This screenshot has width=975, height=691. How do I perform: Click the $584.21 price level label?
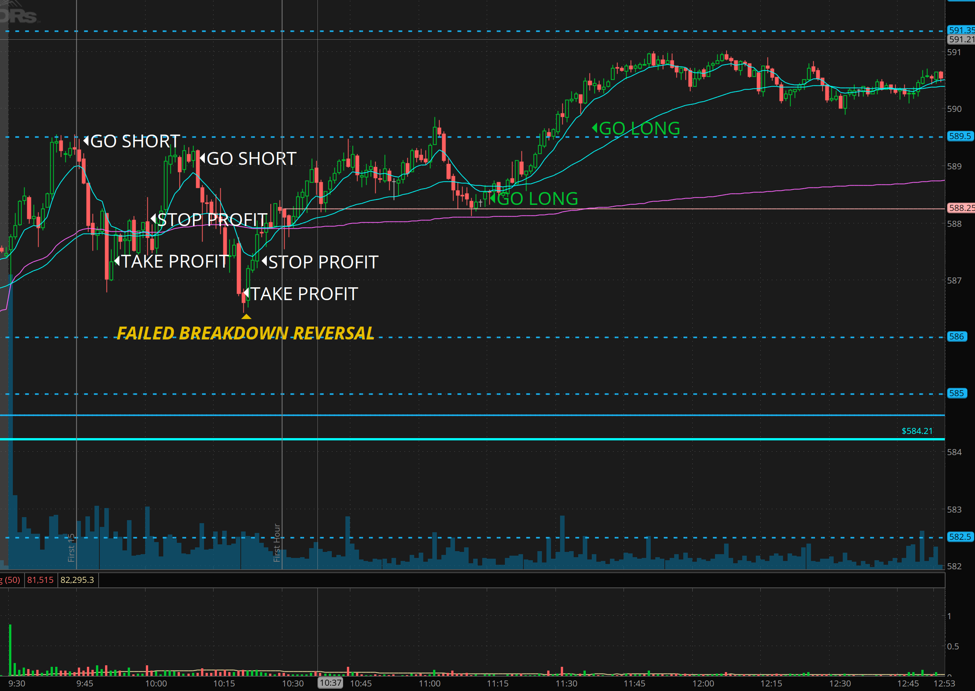click(x=916, y=431)
